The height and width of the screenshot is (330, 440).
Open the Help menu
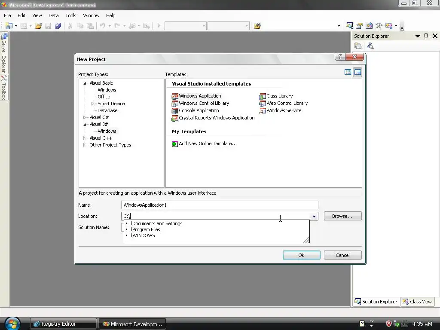coord(110,15)
